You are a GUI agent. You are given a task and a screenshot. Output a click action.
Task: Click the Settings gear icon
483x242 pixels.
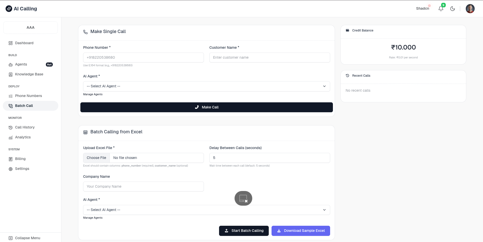coord(11,169)
